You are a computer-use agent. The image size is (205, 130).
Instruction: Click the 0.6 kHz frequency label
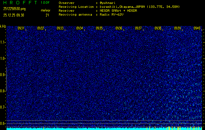pos(3,123)
